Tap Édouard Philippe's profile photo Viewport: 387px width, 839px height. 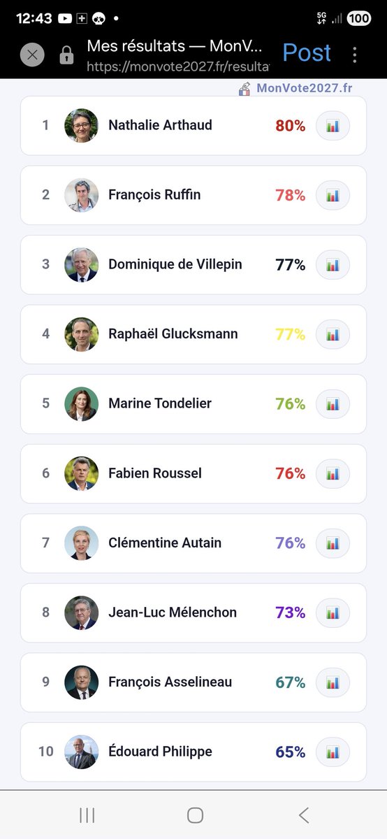[82, 752]
